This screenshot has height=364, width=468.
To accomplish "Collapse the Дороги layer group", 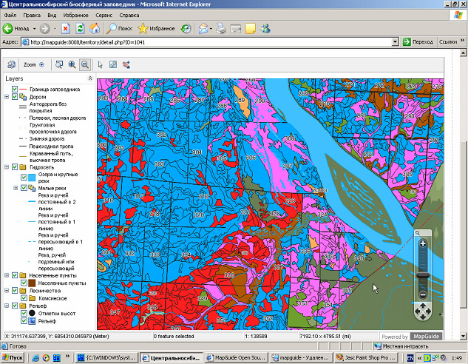I will tap(7, 97).
